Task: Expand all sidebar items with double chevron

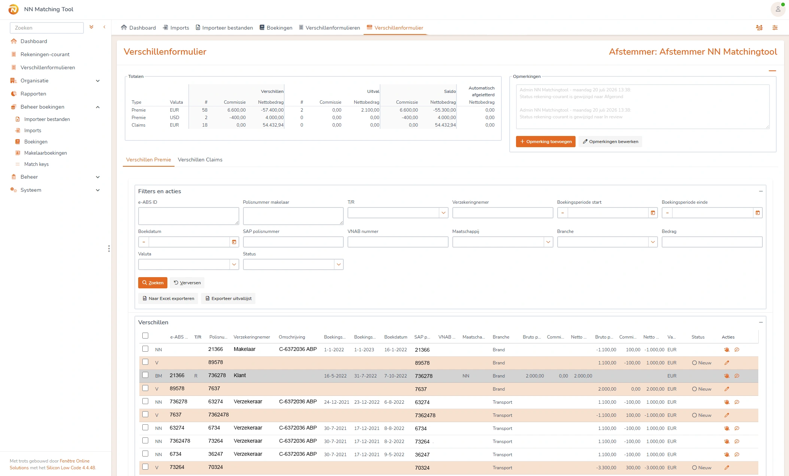Action: tap(91, 27)
